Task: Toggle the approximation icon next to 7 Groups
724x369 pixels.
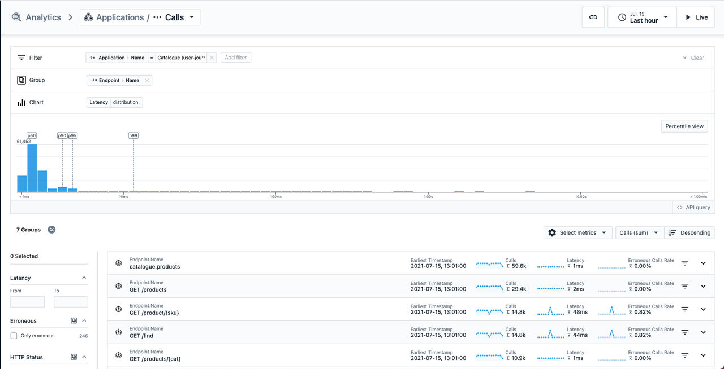Action: pyautogui.click(x=51, y=230)
